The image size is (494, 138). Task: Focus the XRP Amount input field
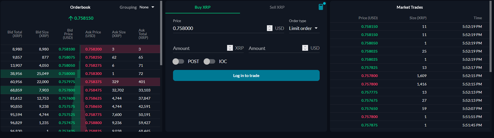pyautogui.click(x=199, y=48)
